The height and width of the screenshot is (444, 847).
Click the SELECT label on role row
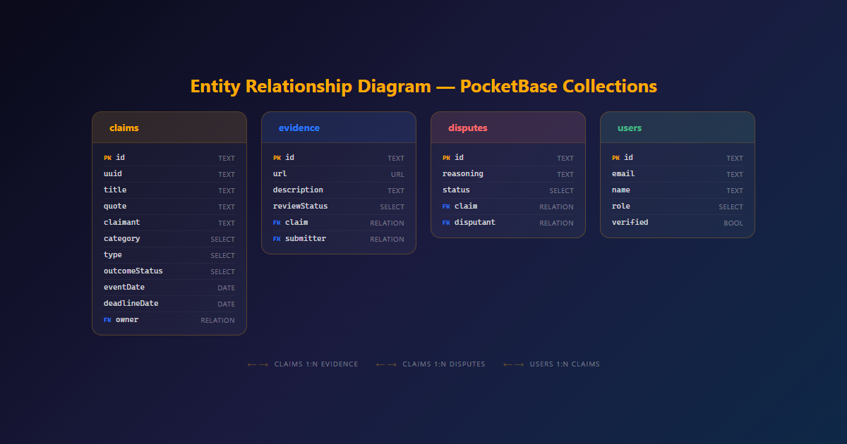click(731, 207)
